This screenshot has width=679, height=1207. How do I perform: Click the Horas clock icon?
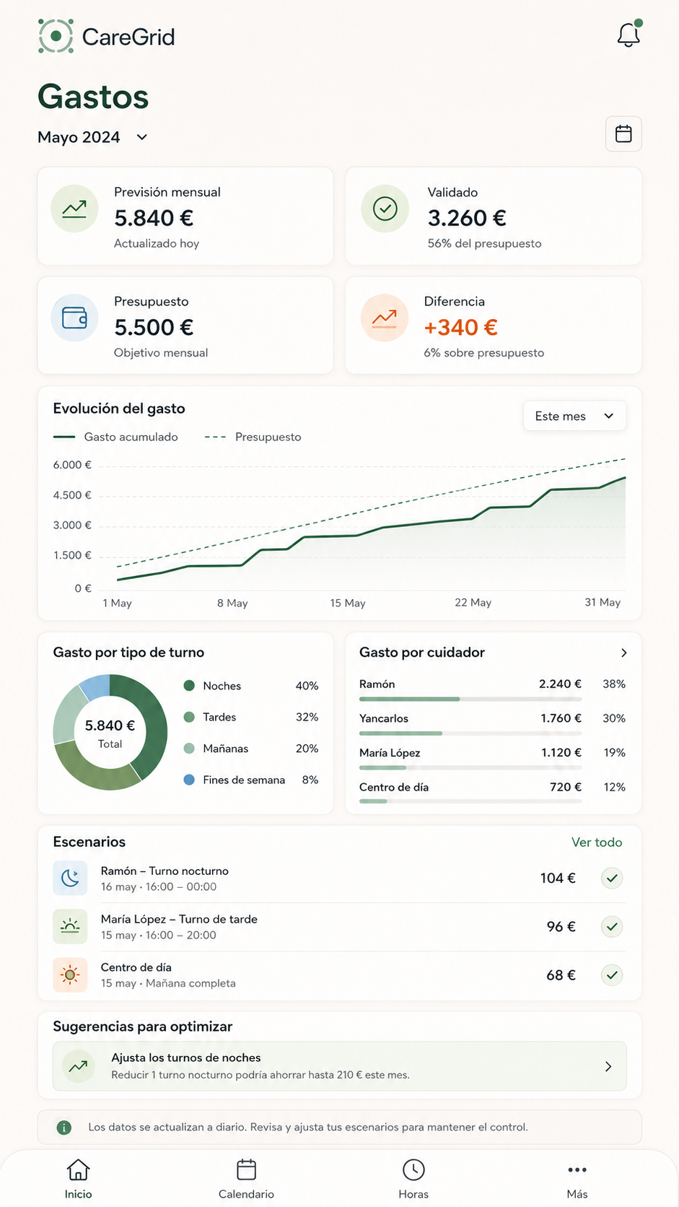pyautogui.click(x=413, y=1169)
